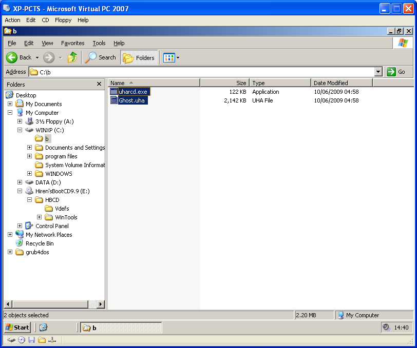417x348 pixels.
Task: Close the Folders pane
Action: [99, 84]
